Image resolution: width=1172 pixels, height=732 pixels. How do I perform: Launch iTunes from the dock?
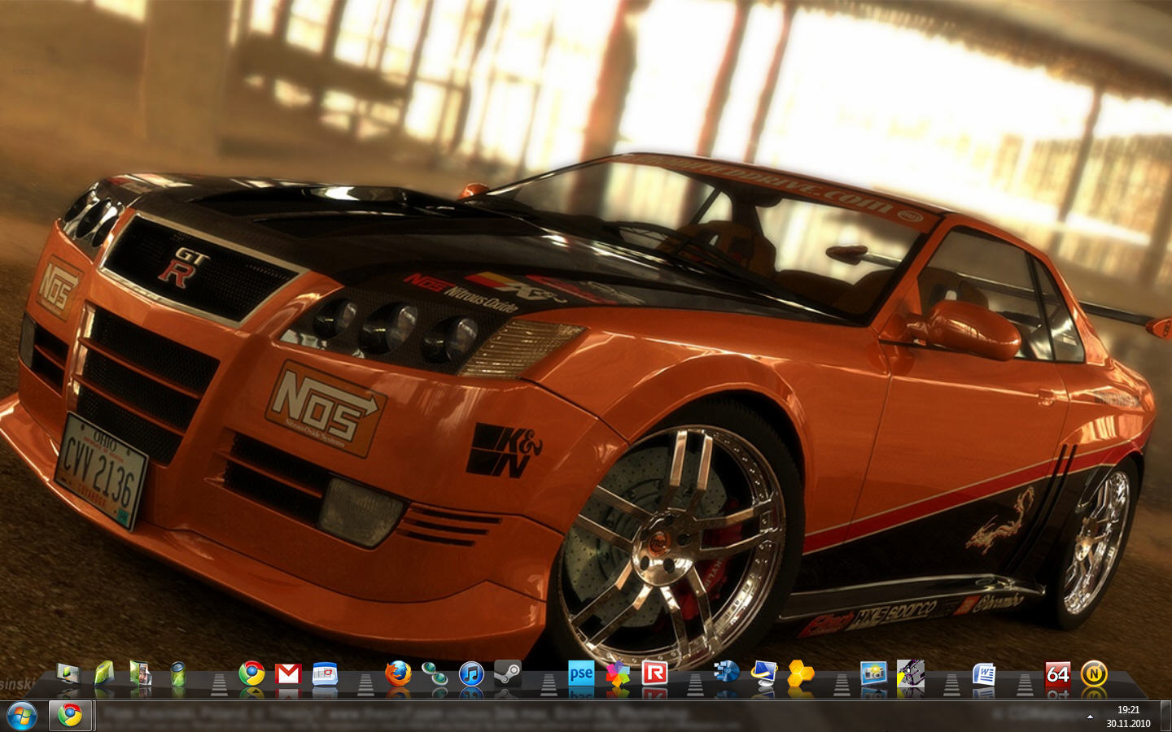471,673
